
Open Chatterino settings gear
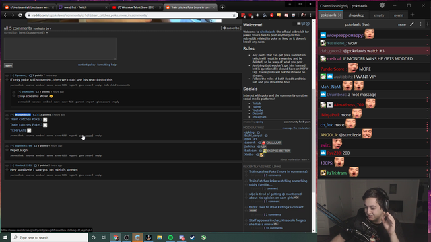coord(382,5)
